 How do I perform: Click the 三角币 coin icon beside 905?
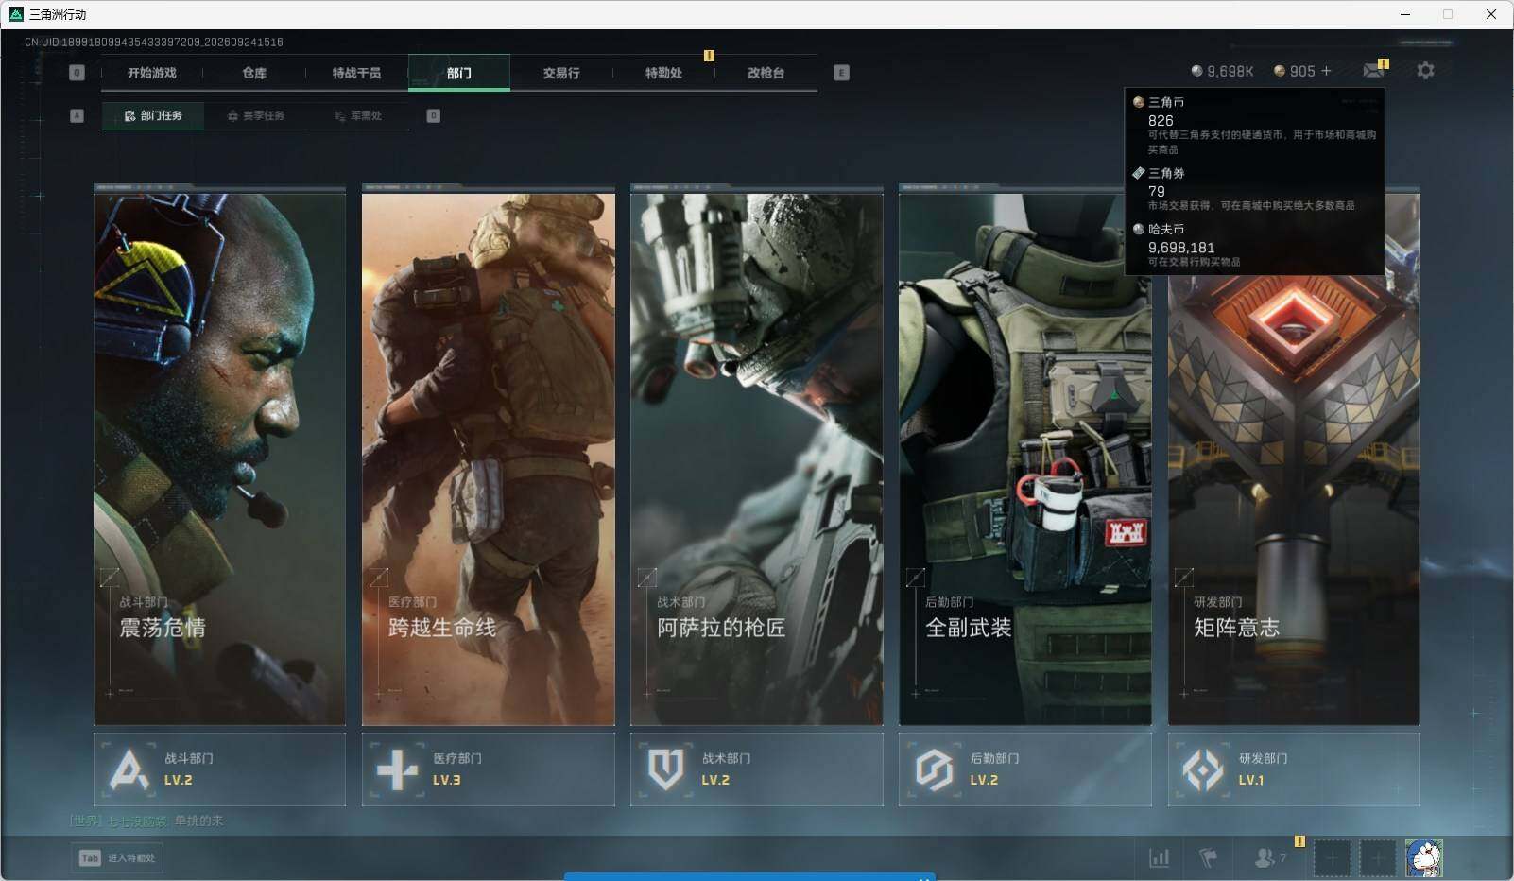1280,71
